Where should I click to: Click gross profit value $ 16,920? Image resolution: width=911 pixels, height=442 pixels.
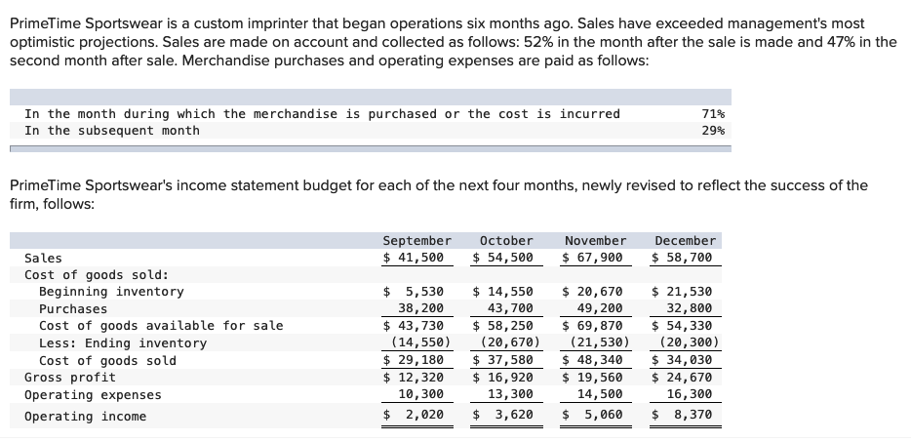pos(502,378)
